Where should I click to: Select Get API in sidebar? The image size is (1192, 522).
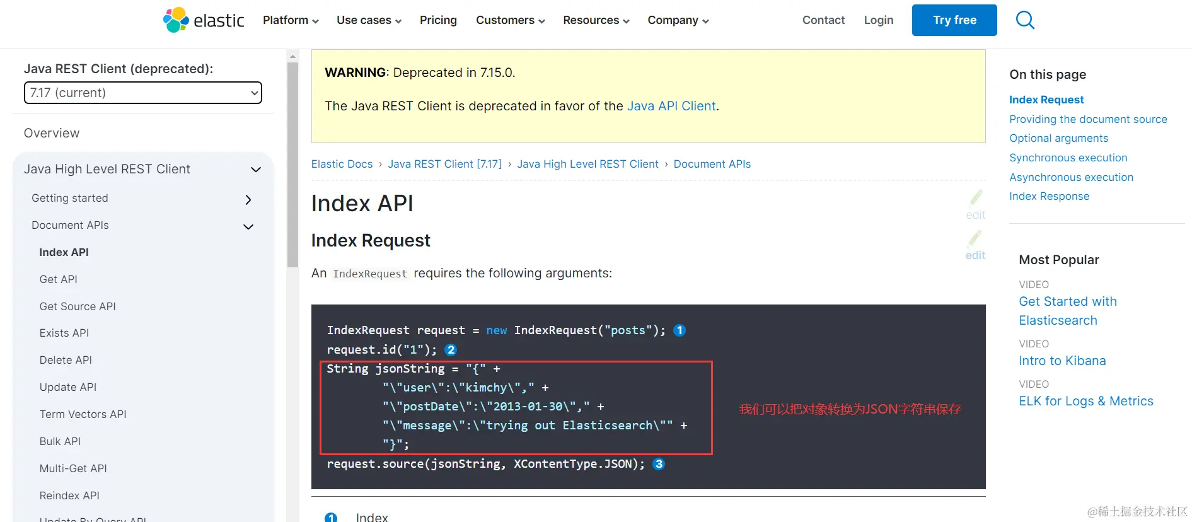point(58,279)
